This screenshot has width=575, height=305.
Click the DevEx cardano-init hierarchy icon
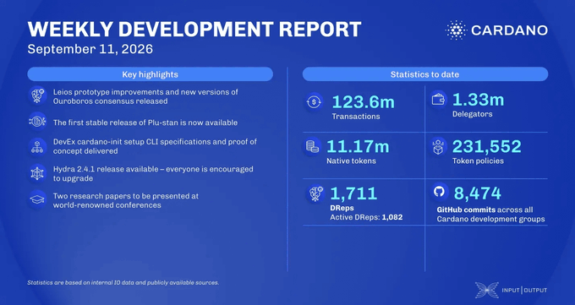click(38, 147)
